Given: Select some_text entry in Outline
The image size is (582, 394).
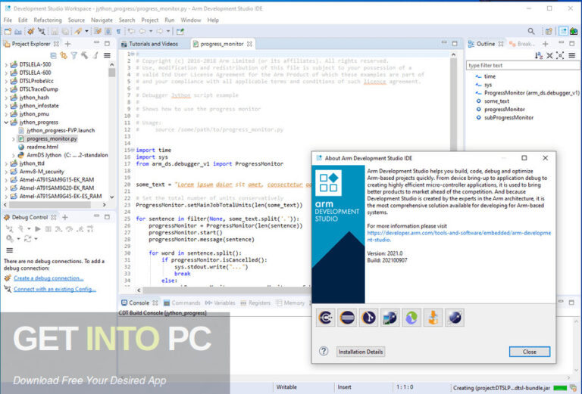Looking at the screenshot, I should (x=496, y=101).
